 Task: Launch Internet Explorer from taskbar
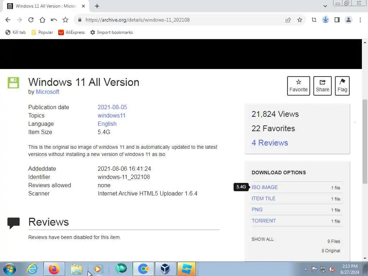coord(32,269)
